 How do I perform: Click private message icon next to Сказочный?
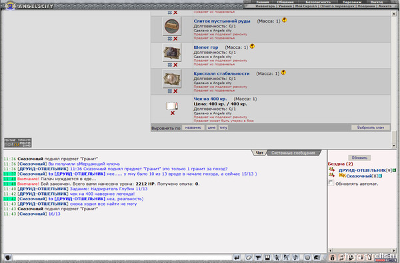331,175
